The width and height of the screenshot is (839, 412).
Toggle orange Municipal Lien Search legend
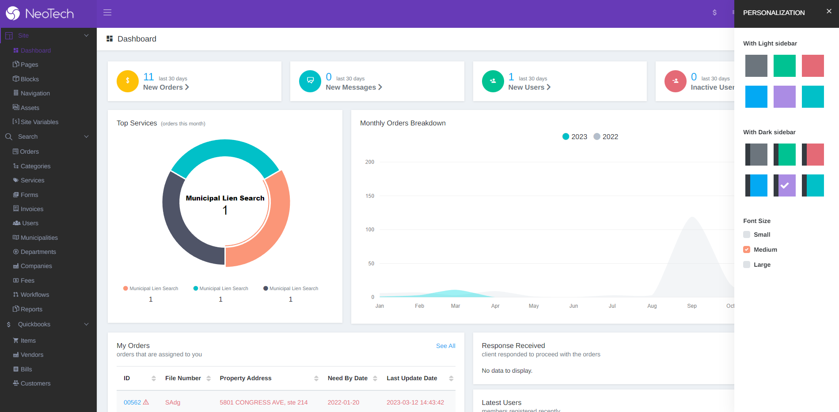(151, 288)
